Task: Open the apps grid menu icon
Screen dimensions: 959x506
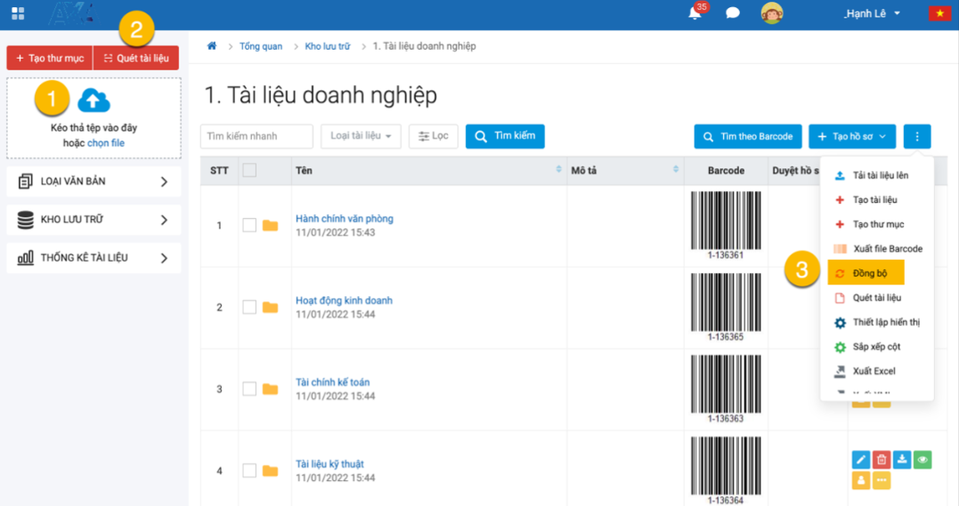Action: tap(18, 13)
